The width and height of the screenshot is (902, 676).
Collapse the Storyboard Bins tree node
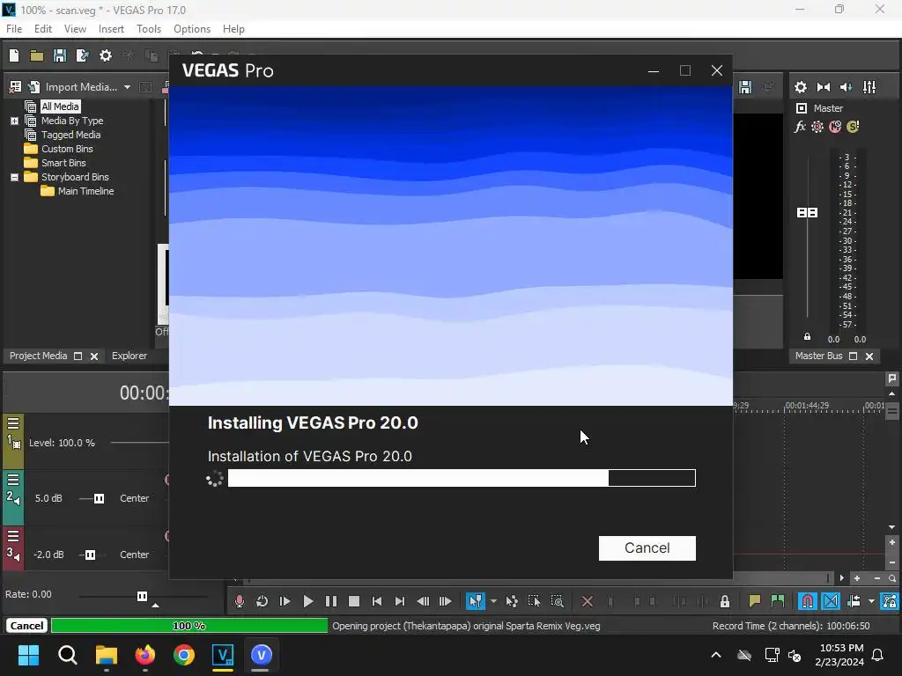14,177
